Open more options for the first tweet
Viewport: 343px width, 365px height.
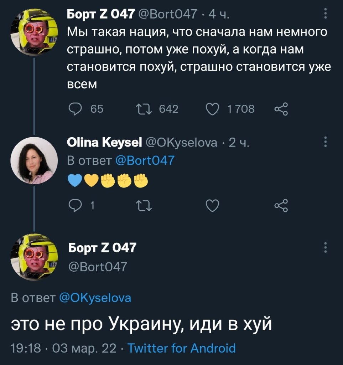click(x=325, y=14)
